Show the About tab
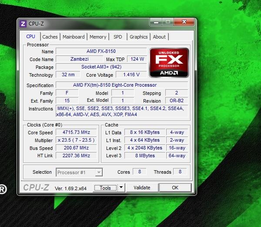The height and width of the screenshot is (227, 261). [x=159, y=37]
